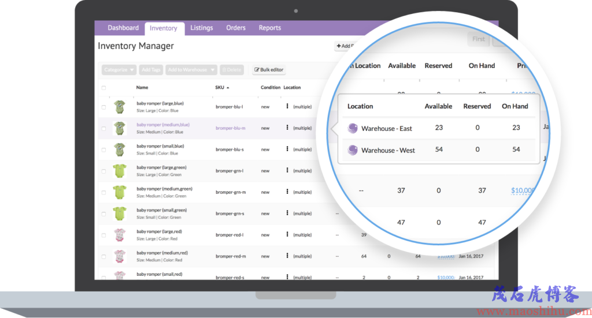Viewport: 592px width, 318px height.
Task: Tick checkbox for baby romper (large,blue)
Action: point(104,107)
